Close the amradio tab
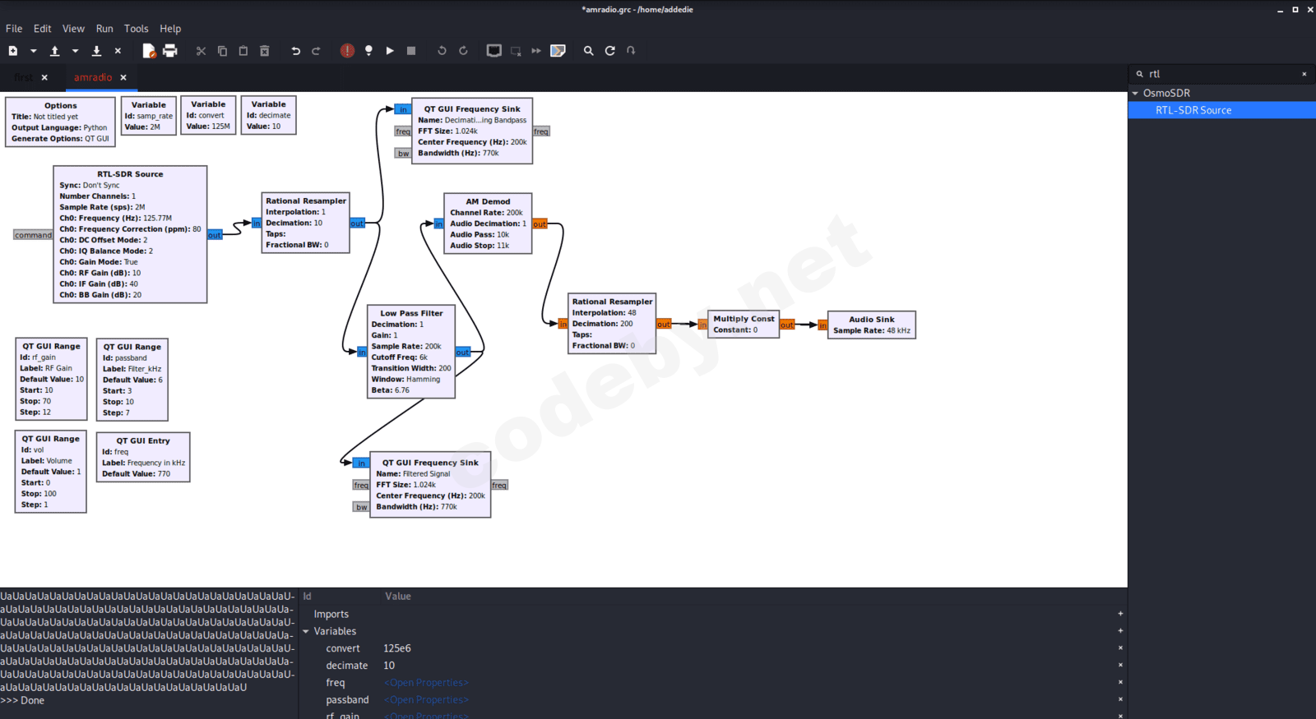Viewport: 1316px width, 719px height. 123,78
